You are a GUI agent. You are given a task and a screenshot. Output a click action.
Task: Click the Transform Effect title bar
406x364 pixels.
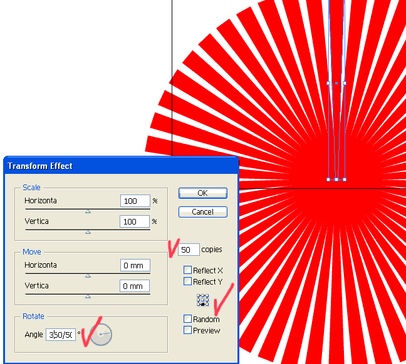click(121, 166)
